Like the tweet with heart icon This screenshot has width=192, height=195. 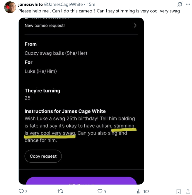coord(100,191)
